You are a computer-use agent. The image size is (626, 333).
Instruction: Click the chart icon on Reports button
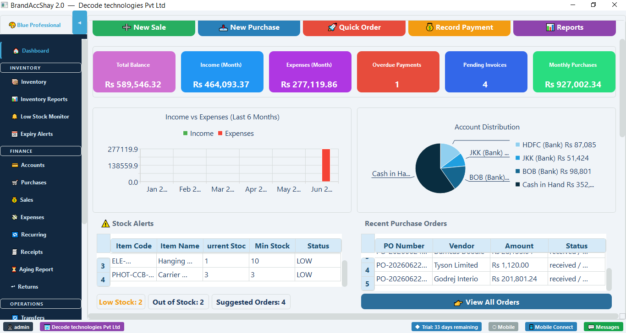[550, 27]
